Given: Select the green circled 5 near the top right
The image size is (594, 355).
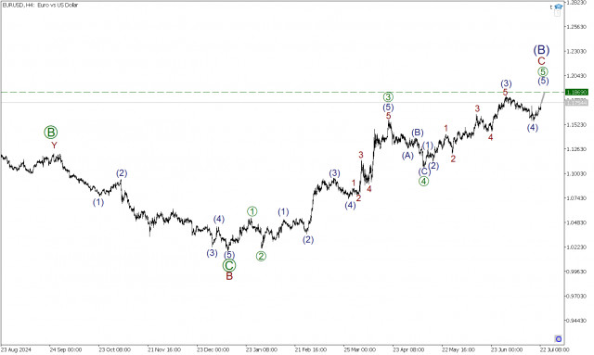Looking at the screenshot, I should (542, 71).
